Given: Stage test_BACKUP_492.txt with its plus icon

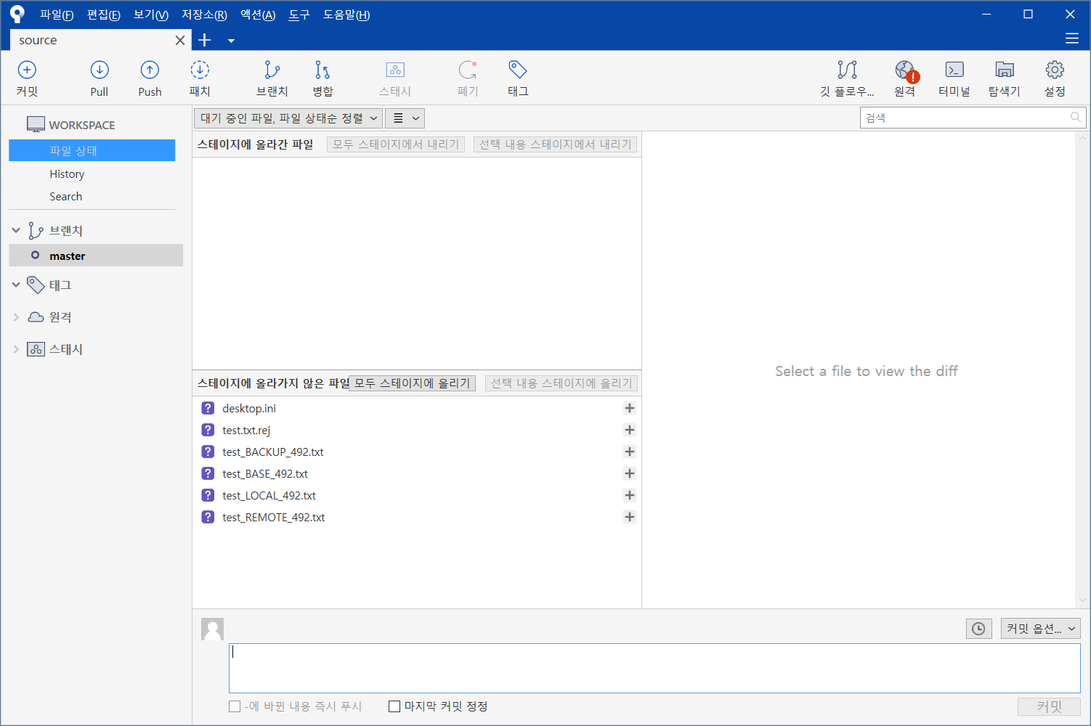Looking at the screenshot, I should (630, 452).
